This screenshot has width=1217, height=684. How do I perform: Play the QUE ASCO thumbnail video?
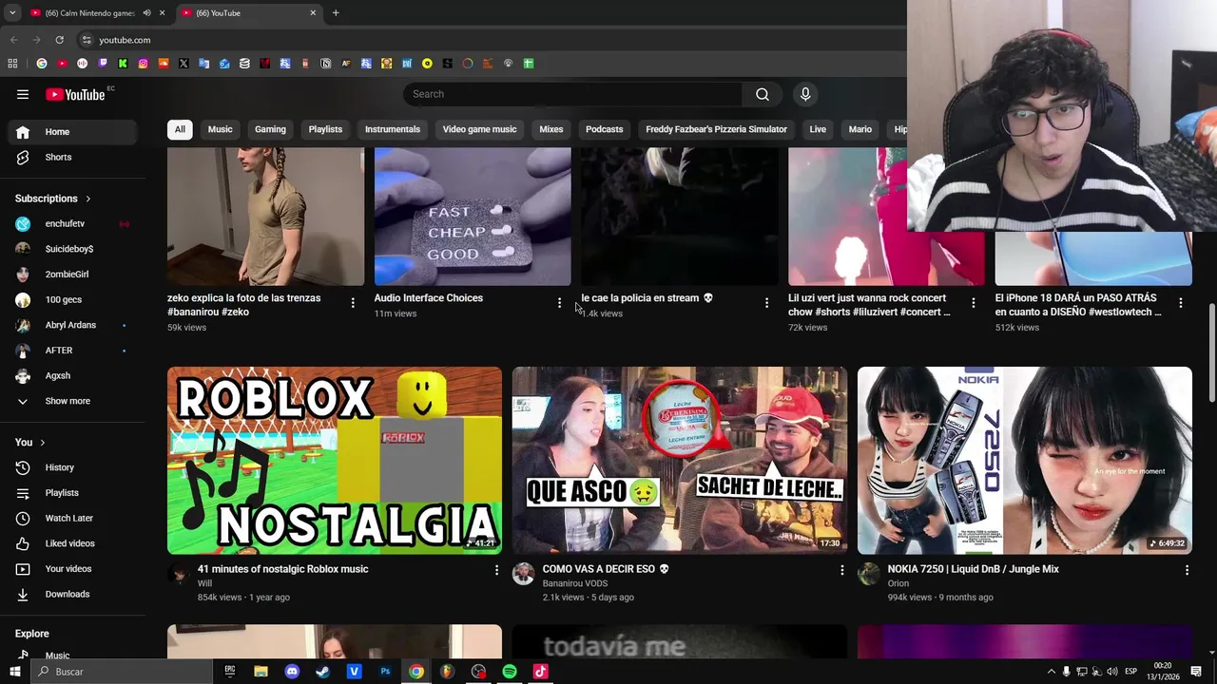pyautogui.click(x=680, y=461)
